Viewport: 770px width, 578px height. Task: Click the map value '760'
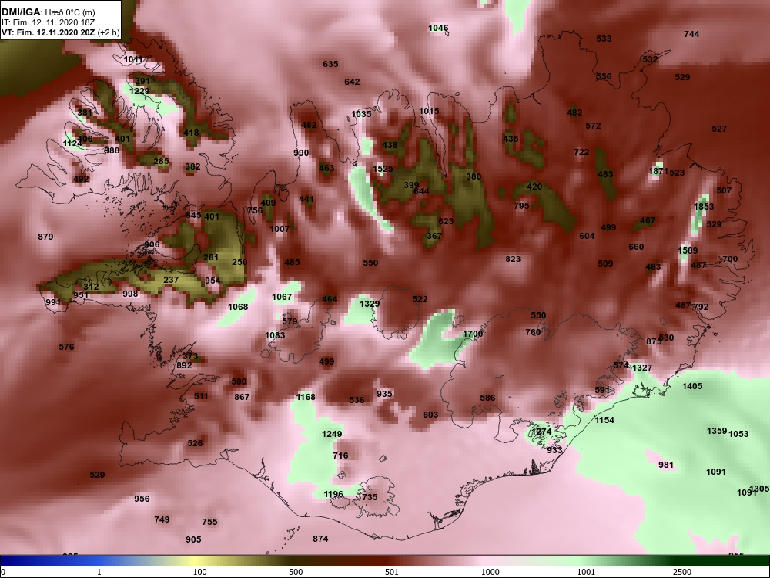(x=533, y=333)
